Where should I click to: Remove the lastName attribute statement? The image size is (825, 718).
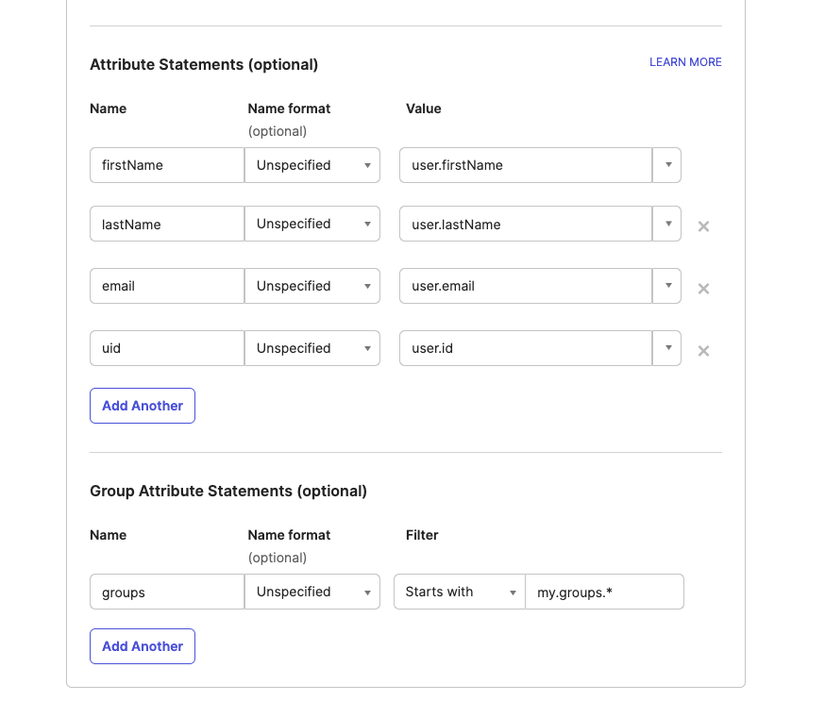coord(703,225)
